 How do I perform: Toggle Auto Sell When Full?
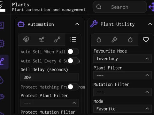point(73,52)
